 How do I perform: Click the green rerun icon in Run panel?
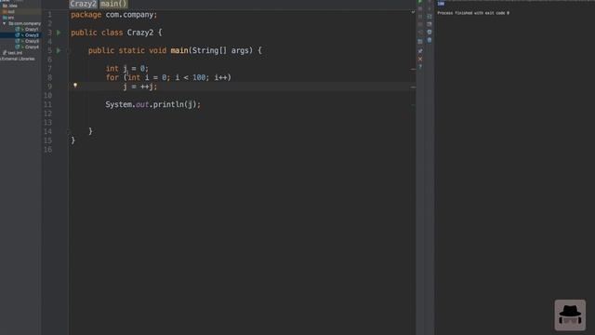420,2
